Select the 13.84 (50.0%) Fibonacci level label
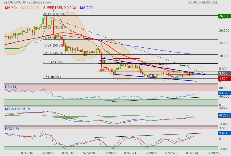The width and height of the screenshot is (231, 156). point(53,45)
